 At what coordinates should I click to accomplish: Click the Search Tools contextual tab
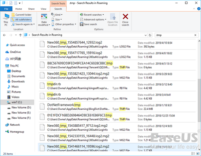58,3
